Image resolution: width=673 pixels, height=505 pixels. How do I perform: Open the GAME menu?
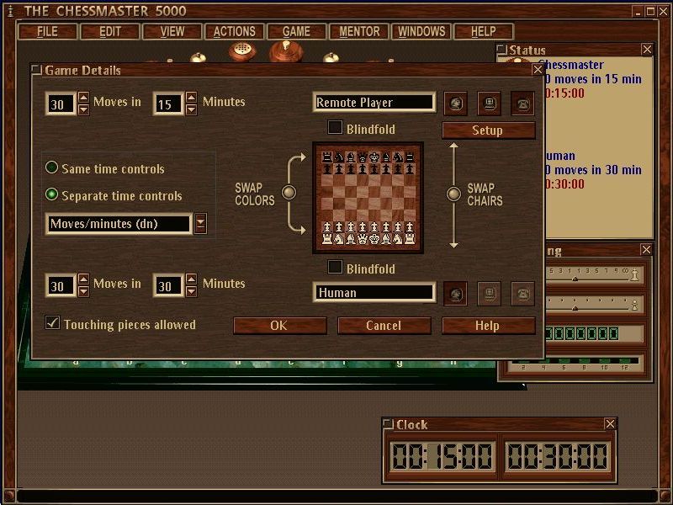pyautogui.click(x=296, y=31)
